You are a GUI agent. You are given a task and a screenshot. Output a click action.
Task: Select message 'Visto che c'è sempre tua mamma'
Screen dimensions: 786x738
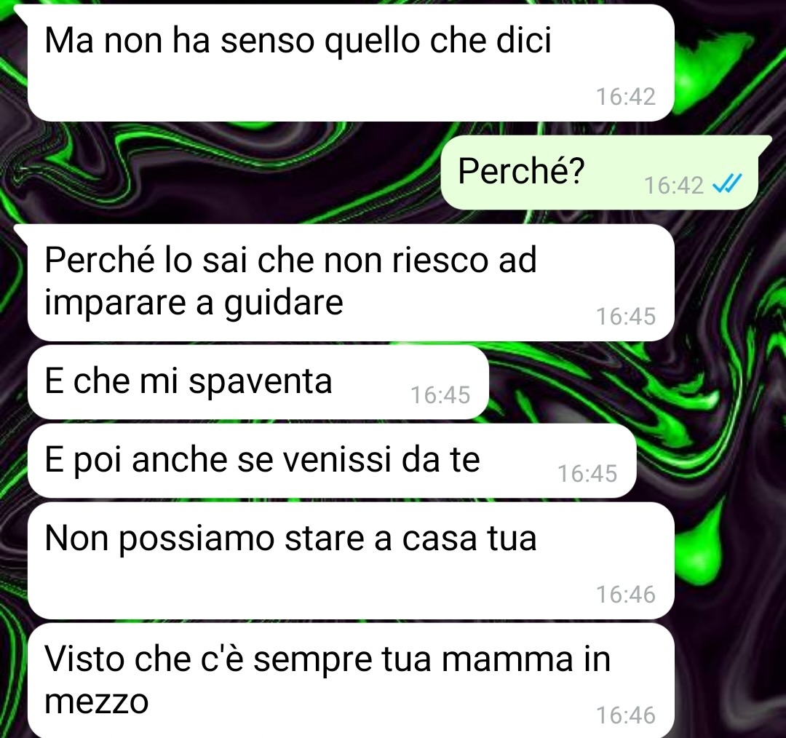point(351,681)
